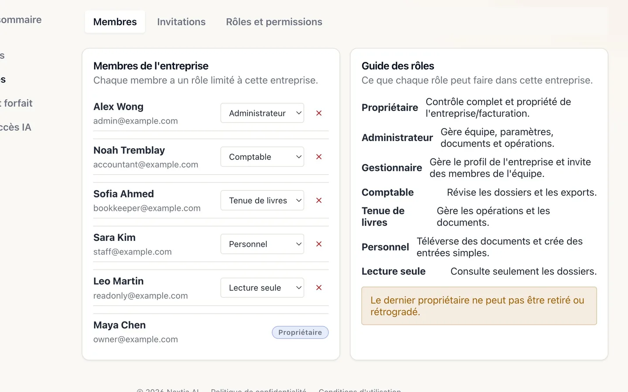
Task: Remove Alex Wong with the red X
Action: 319,113
